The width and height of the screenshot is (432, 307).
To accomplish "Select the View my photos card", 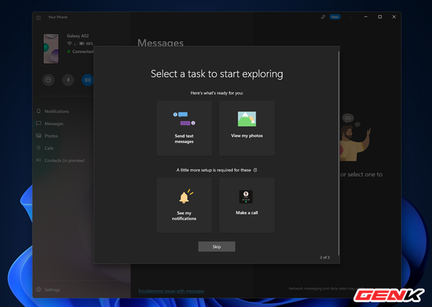I will point(247,128).
